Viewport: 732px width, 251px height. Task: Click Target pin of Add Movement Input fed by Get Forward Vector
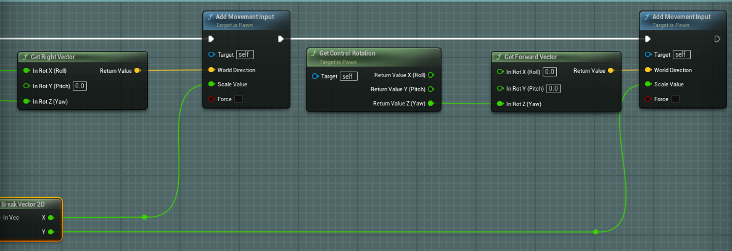click(648, 55)
